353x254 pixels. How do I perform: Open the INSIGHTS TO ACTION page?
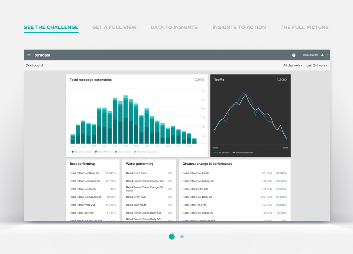239,27
